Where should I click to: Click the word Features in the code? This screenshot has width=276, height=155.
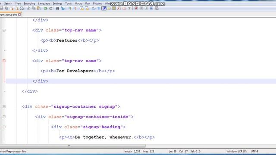[x=67, y=40]
